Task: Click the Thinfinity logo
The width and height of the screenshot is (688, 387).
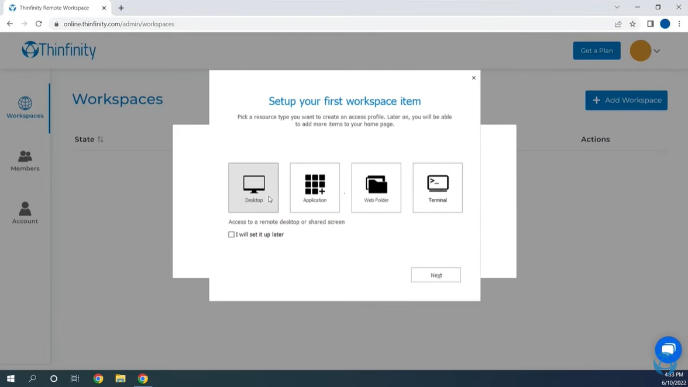Action: click(59, 50)
